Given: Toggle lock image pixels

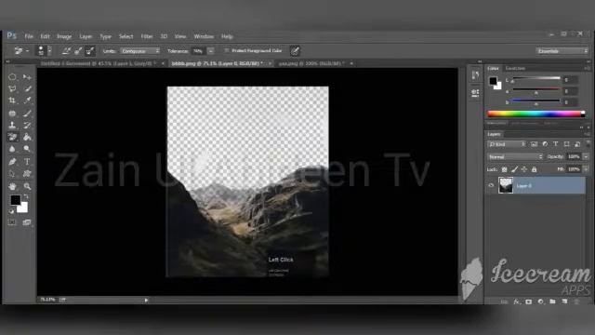Looking at the screenshot, I should (514, 169).
